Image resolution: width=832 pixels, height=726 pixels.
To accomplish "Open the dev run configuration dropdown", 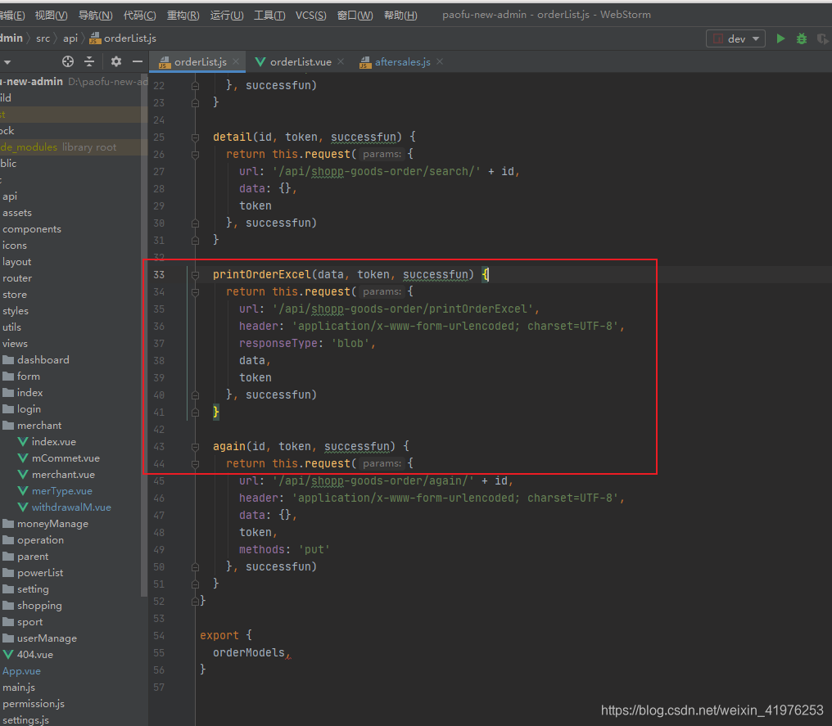I will pos(735,38).
